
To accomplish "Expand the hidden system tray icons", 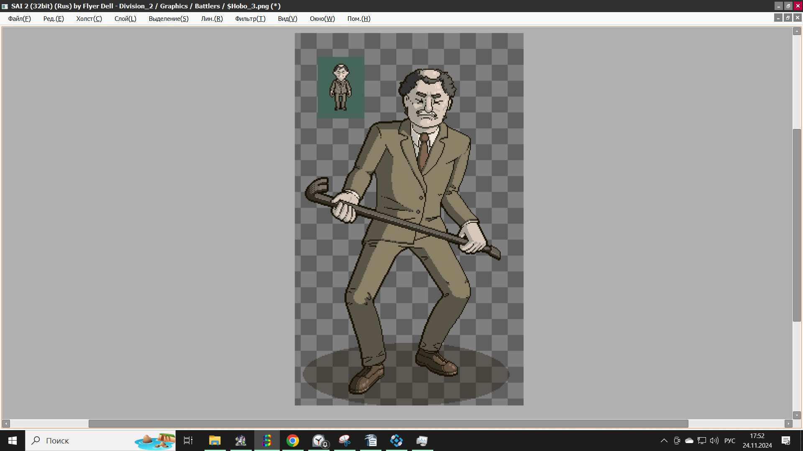I will click(x=664, y=441).
